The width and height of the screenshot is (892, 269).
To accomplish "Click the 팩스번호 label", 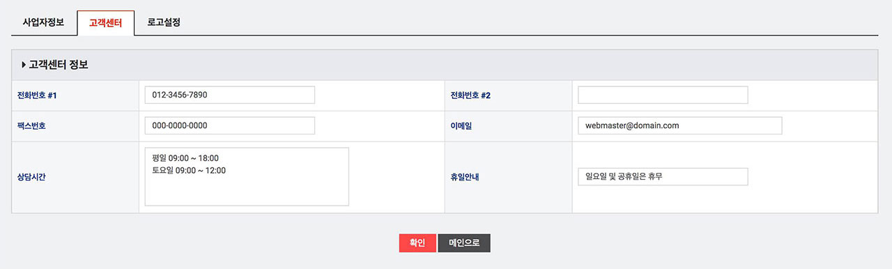I will pyautogui.click(x=31, y=126).
